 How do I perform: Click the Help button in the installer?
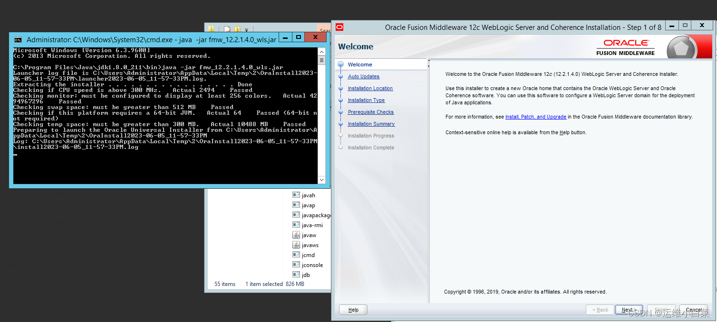pos(353,310)
